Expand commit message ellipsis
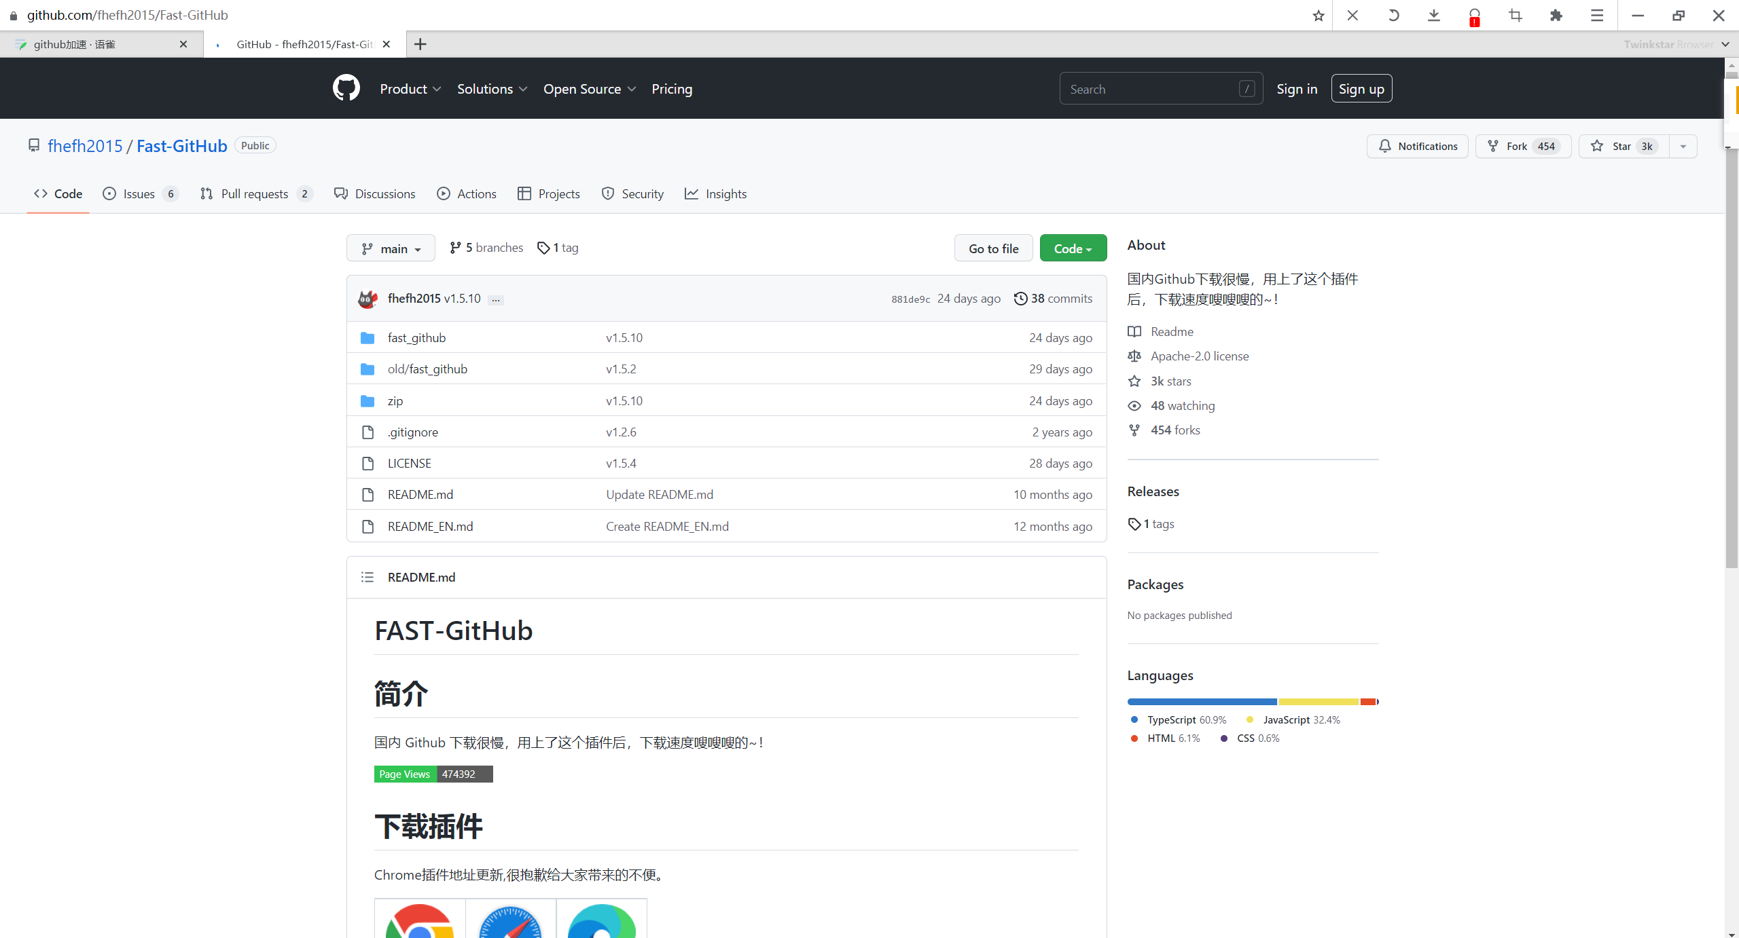 tap(496, 299)
